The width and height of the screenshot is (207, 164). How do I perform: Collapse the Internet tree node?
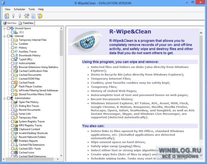point(4,36)
